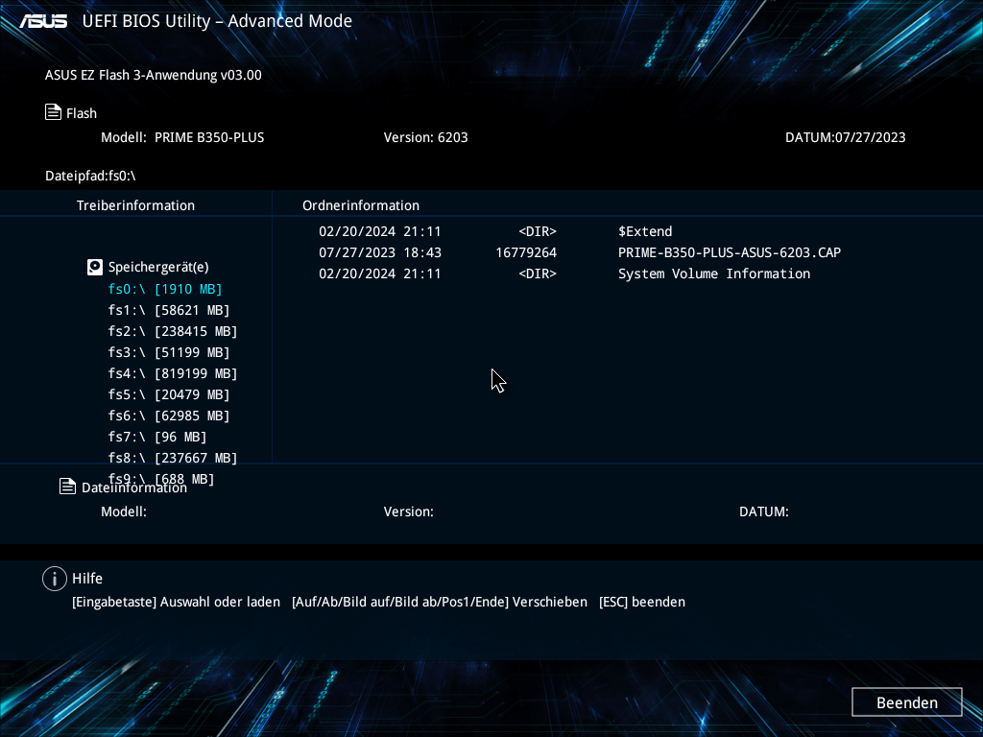Click the Speichergerät(e) disk icon
983x737 pixels.
tap(95, 268)
